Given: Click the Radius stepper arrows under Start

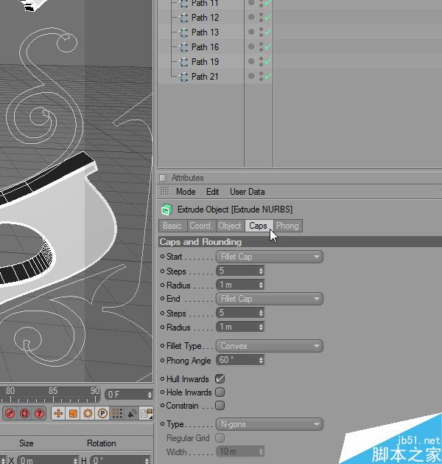Looking at the screenshot, I should point(261,285).
